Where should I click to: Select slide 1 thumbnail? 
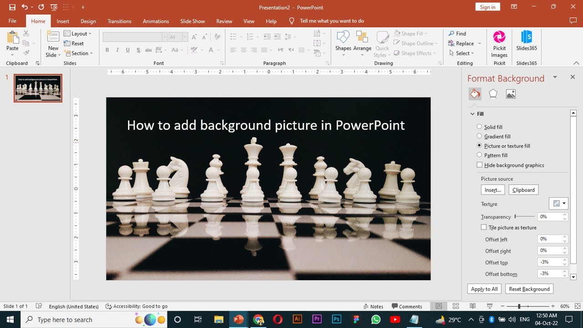click(x=38, y=88)
